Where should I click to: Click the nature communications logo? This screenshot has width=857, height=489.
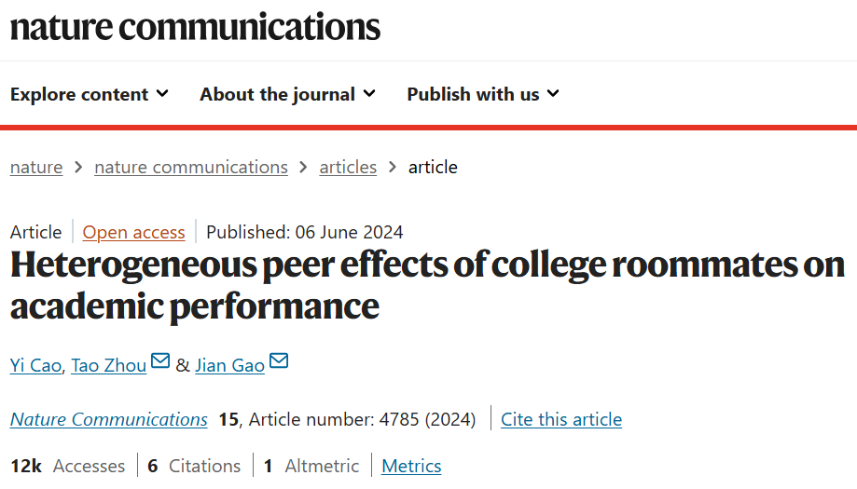coord(195,27)
